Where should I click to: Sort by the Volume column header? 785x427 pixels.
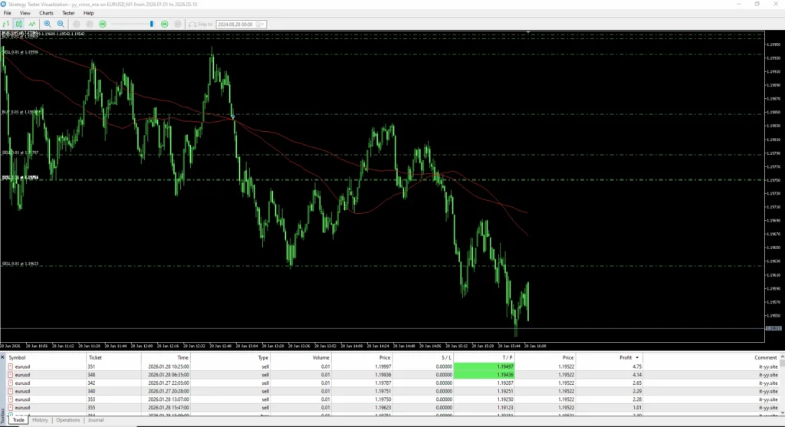(x=301, y=357)
